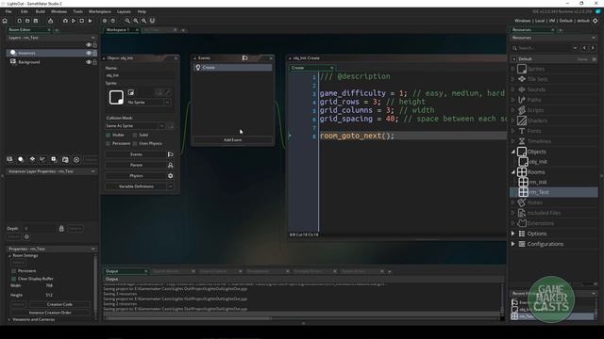Open the Start Page home icon
Viewport: 604px width, 339px height.
(x=5, y=21)
